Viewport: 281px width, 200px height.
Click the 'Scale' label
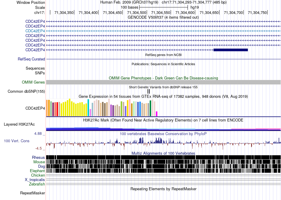[40, 7]
